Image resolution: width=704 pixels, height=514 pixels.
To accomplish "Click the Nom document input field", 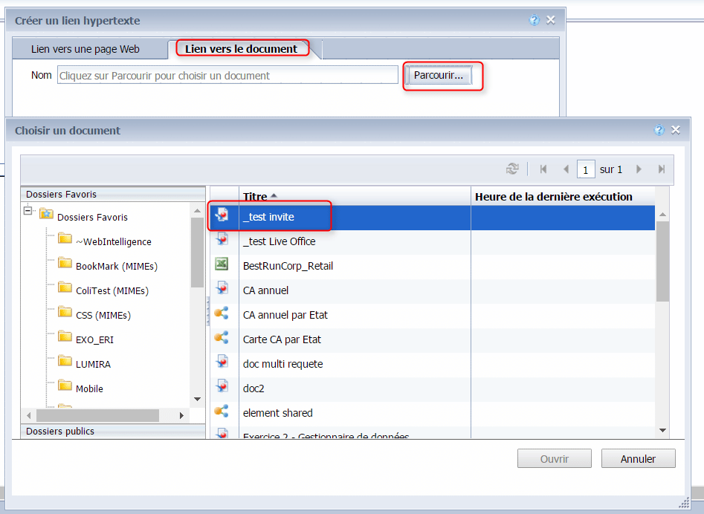I will [x=227, y=75].
